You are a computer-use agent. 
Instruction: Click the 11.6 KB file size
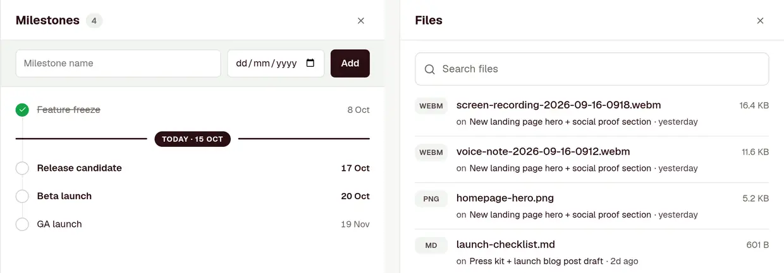coord(755,152)
